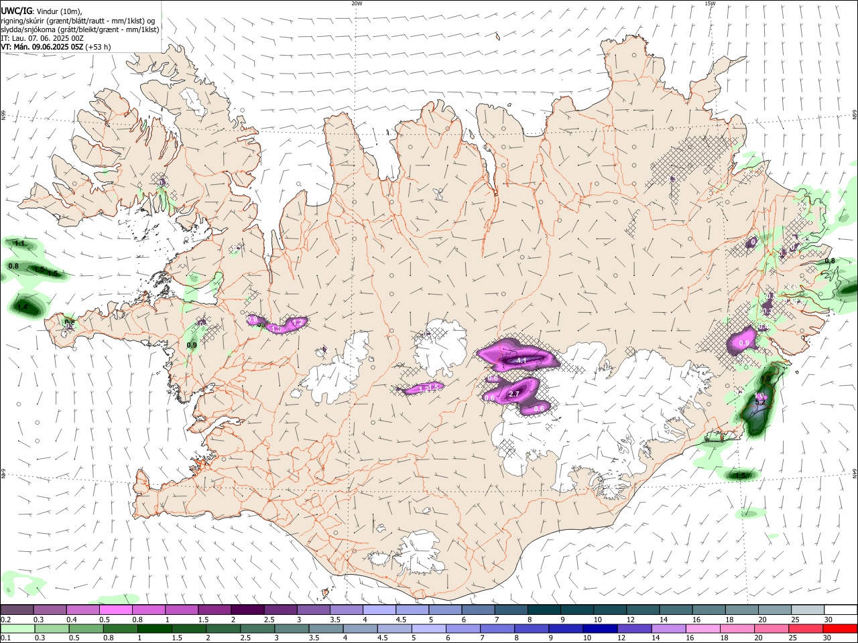Click the deep blue lower swatch between 10 and 12

(600, 628)
